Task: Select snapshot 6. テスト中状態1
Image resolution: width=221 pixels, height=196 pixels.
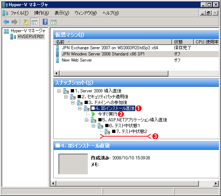Action: (122, 126)
